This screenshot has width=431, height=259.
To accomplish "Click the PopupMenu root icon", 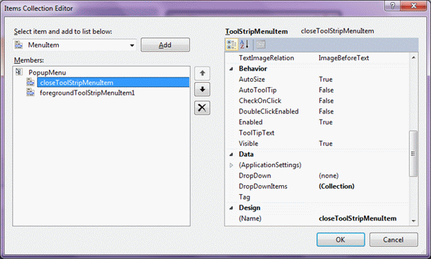I will click(x=19, y=72).
